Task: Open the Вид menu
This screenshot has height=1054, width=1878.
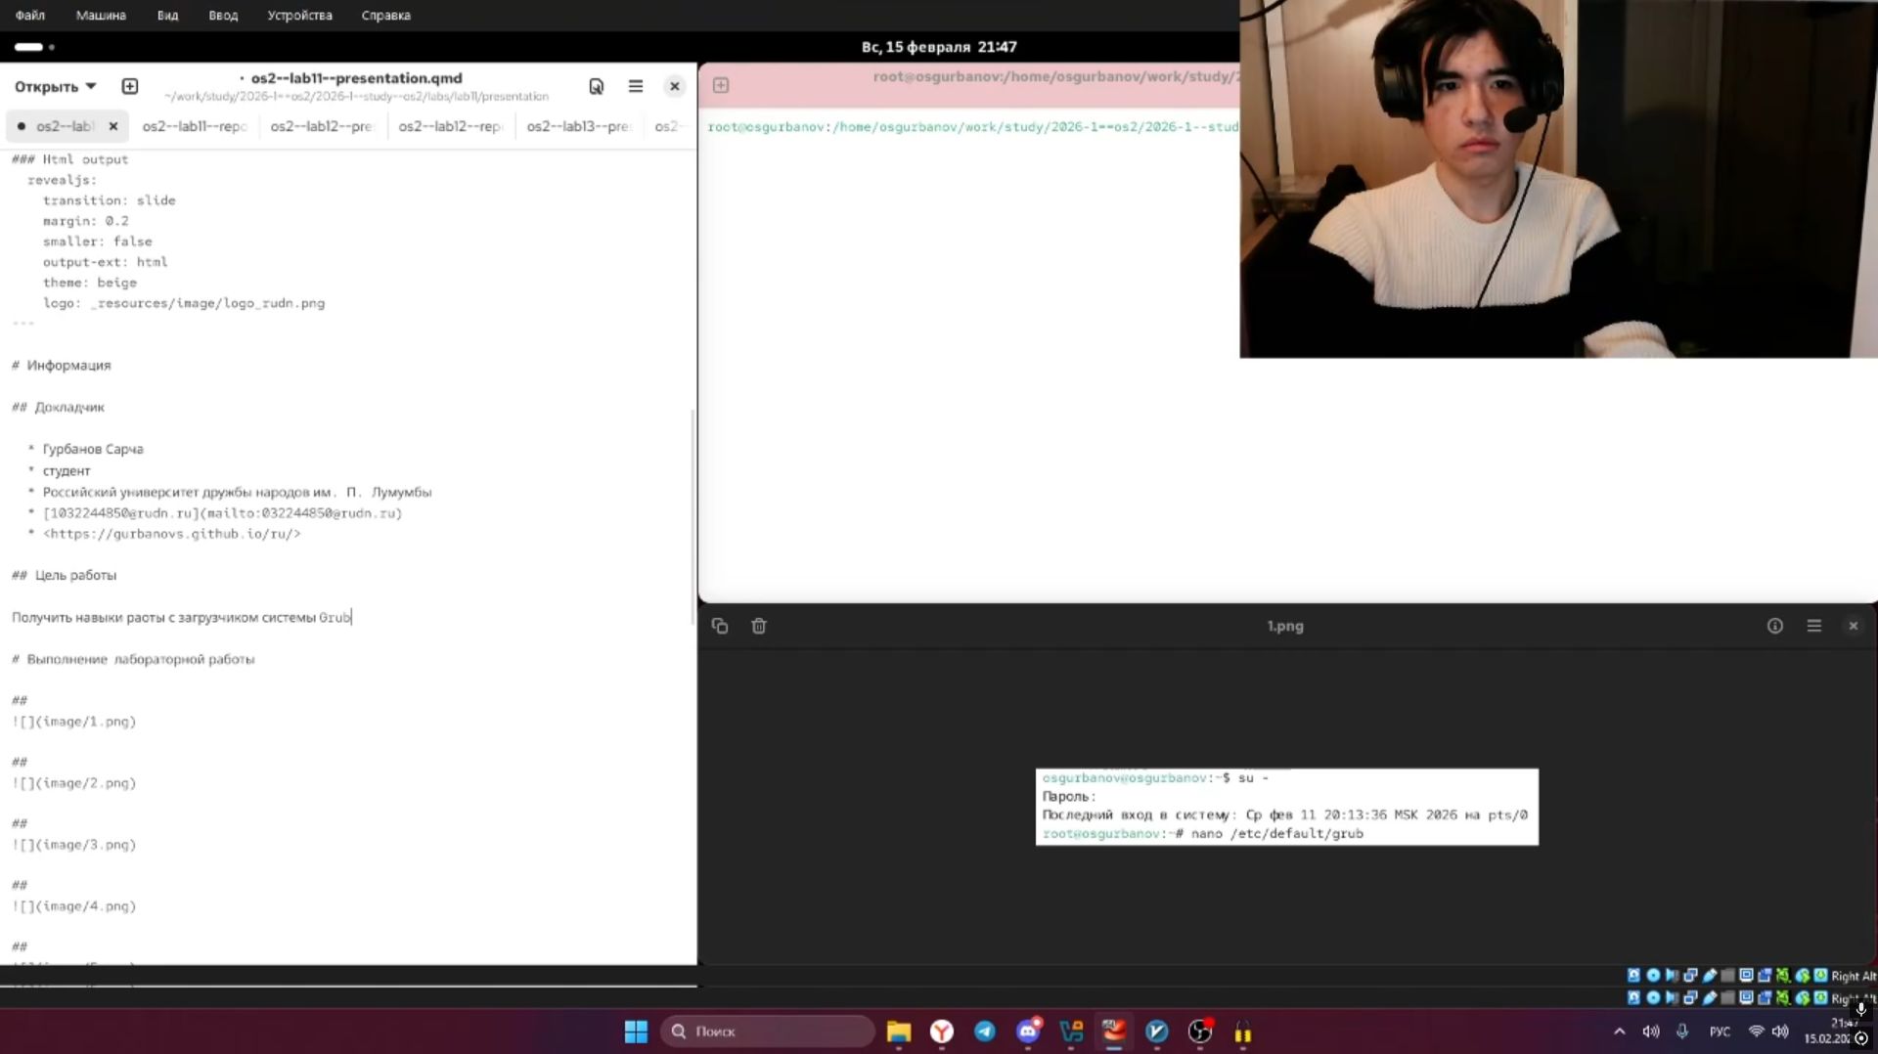Action: click(167, 15)
